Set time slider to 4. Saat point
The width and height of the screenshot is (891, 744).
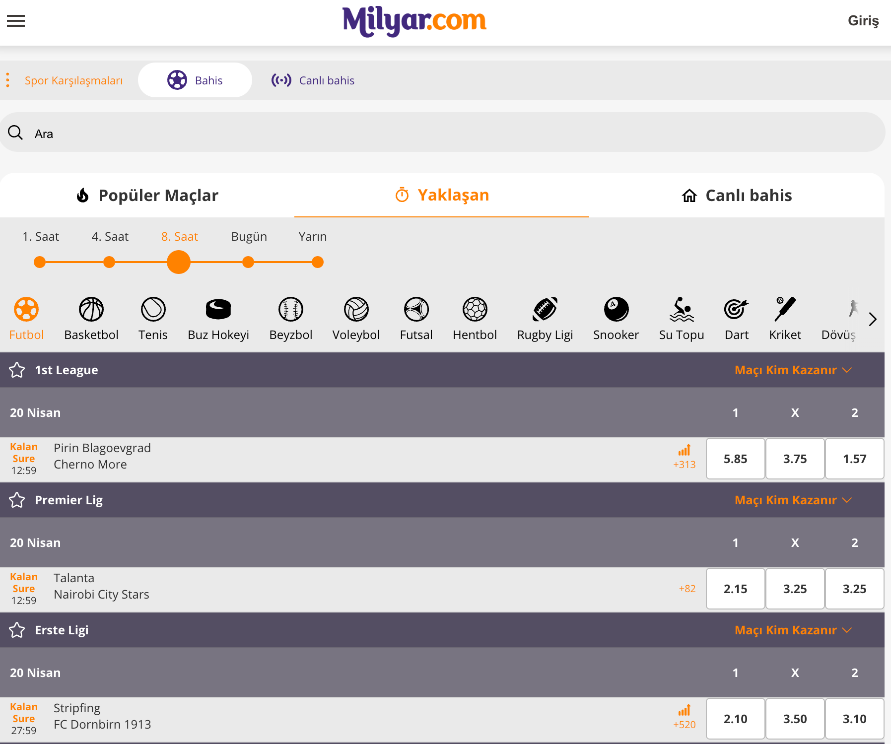[109, 262]
